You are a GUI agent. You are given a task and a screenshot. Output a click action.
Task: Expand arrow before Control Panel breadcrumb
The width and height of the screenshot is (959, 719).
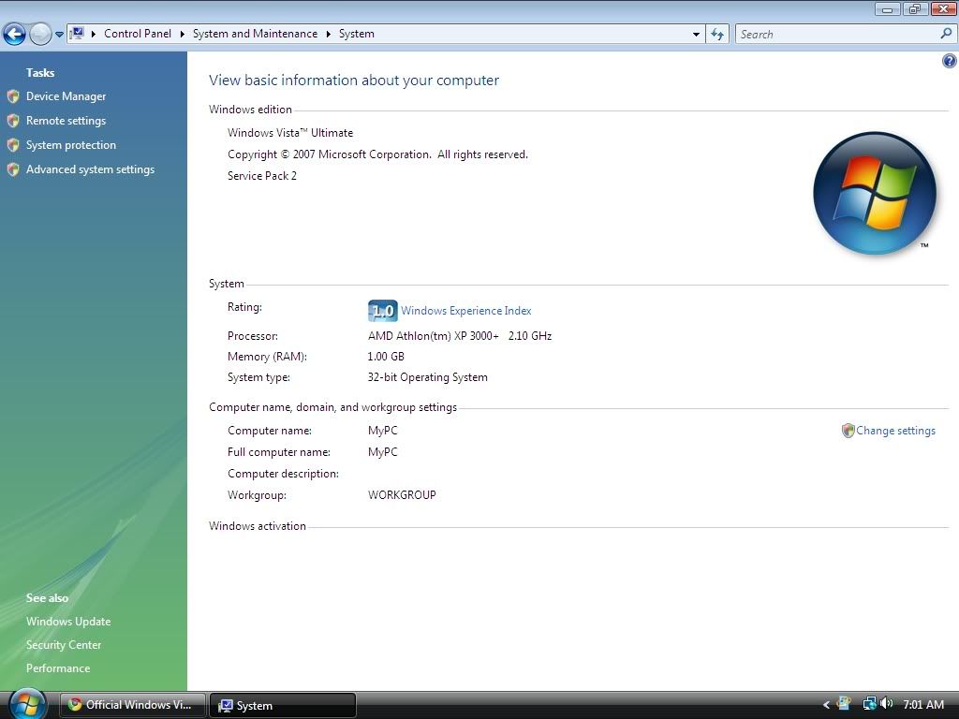point(94,35)
